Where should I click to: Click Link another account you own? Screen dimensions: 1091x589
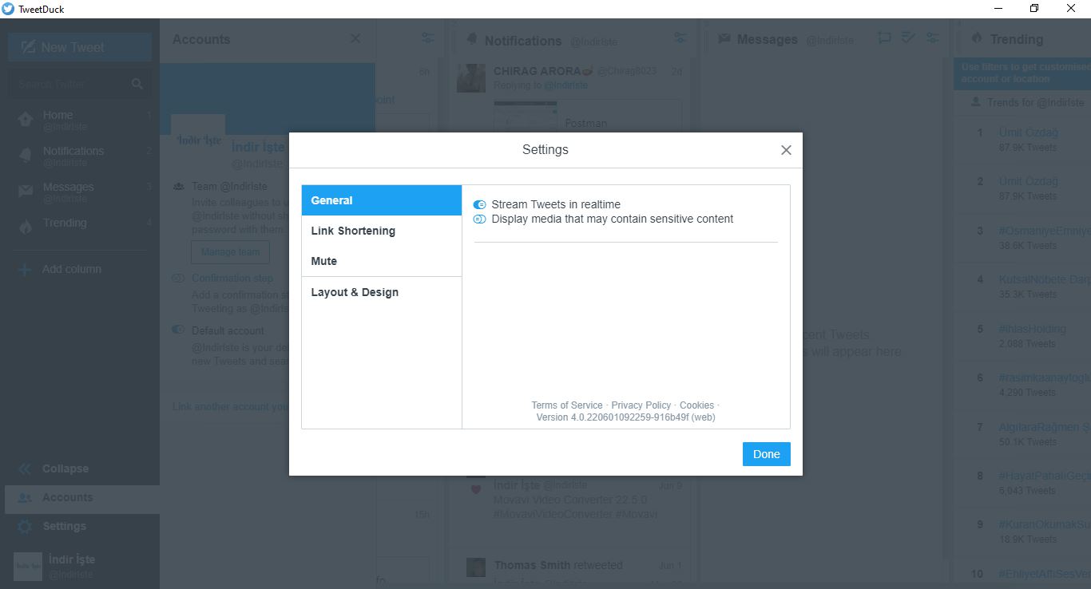(230, 407)
